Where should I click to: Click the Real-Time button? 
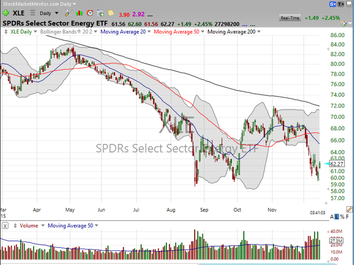(x=290, y=18)
